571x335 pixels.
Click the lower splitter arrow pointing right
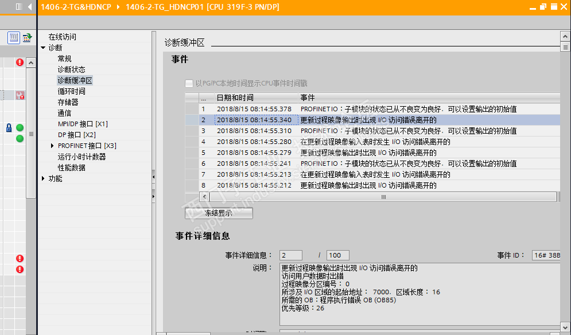[x=154, y=196]
